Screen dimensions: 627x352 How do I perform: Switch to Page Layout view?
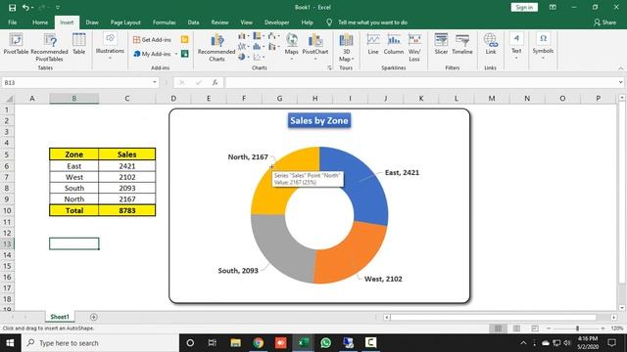pyautogui.click(x=516, y=329)
